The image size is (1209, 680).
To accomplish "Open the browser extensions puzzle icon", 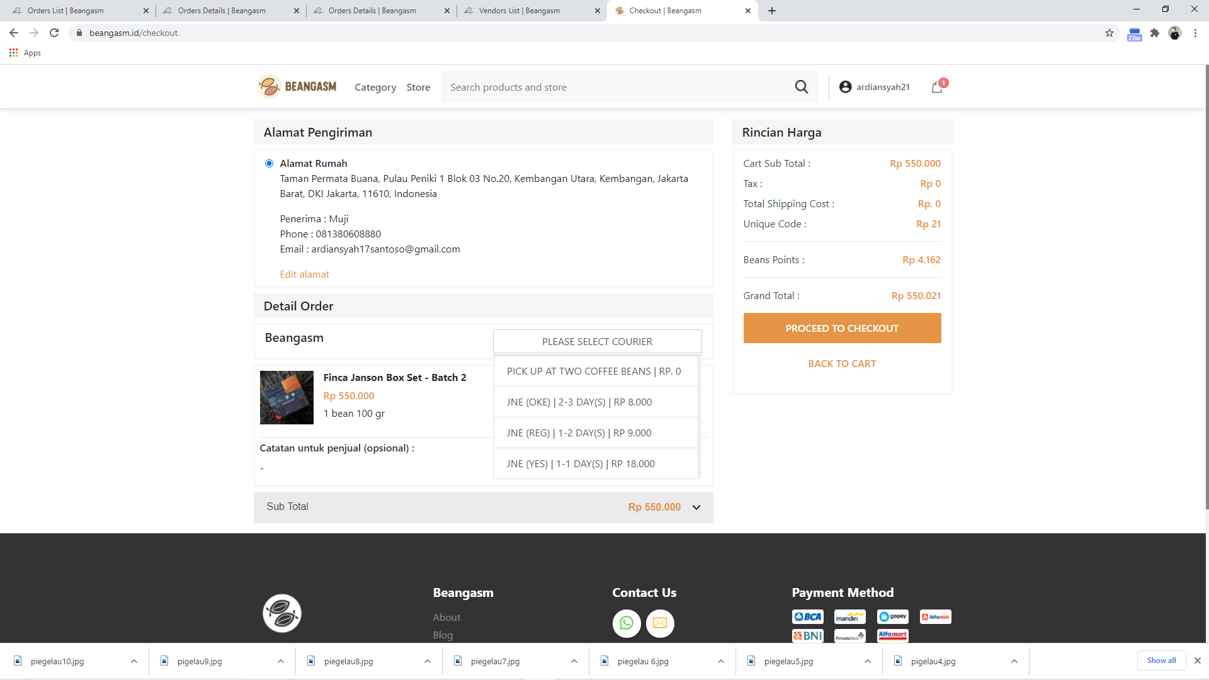I will [1155, 33].
